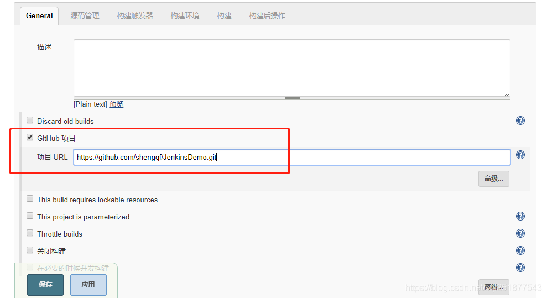547x298 pixels.
Task: Focus the 项目 URL input field
Action: tap(292, 157)
